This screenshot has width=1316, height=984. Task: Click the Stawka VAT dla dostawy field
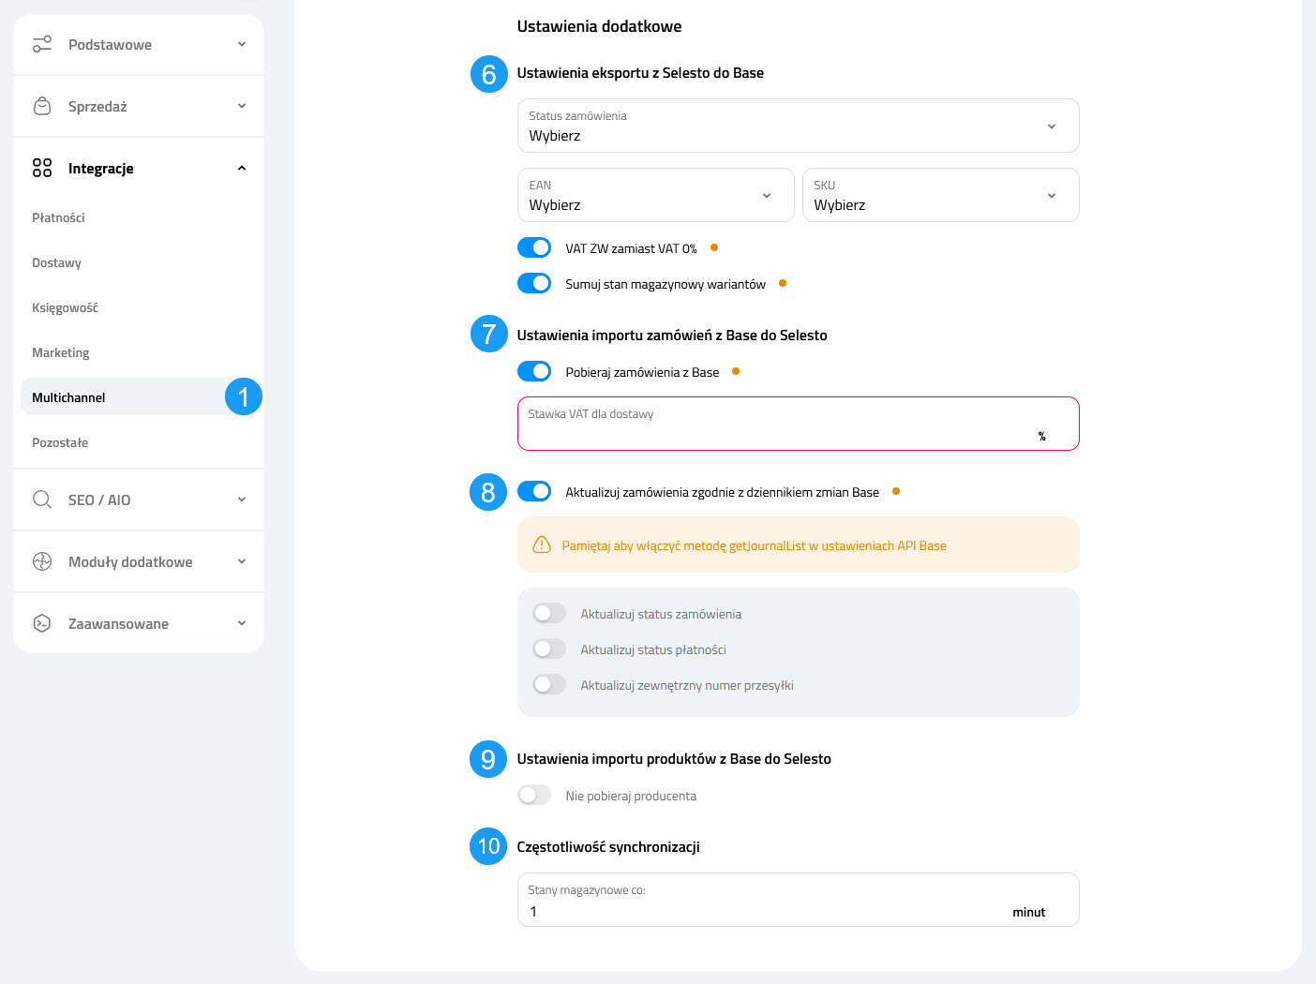798,424
